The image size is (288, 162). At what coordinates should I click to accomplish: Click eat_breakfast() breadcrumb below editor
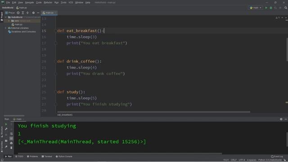(65, 115)
